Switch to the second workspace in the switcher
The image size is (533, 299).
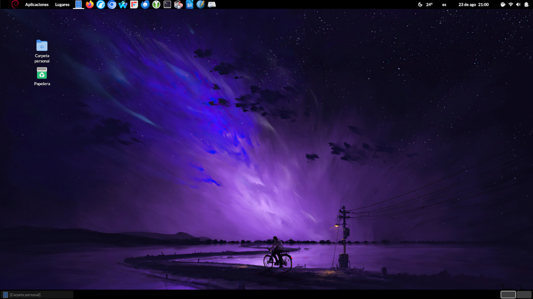coord(524,295)
